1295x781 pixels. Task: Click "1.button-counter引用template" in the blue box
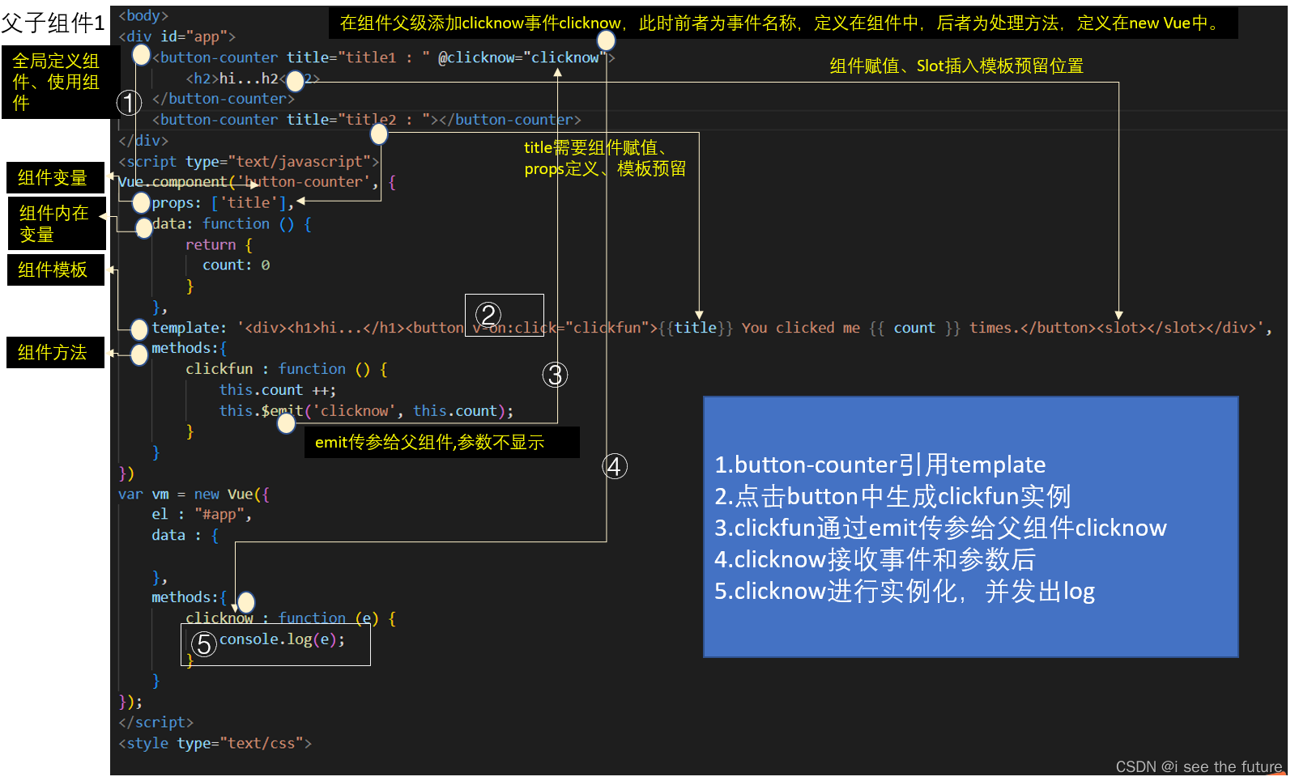880,465
